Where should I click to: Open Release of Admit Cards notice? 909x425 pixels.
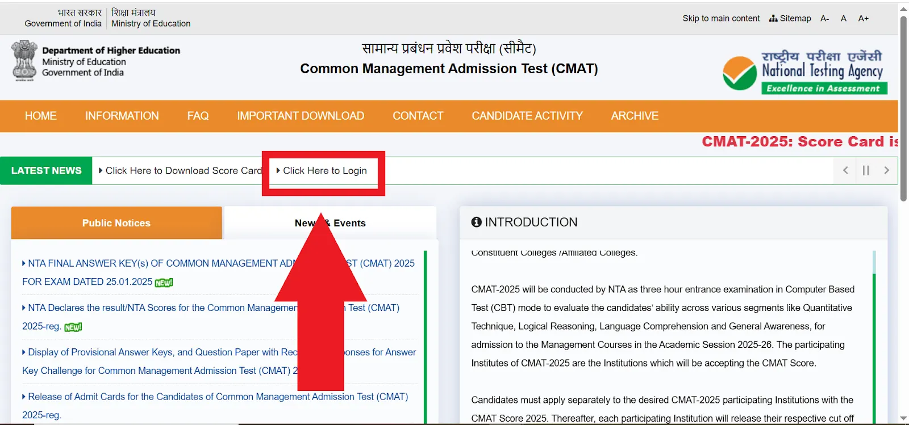tap(215, 406)
